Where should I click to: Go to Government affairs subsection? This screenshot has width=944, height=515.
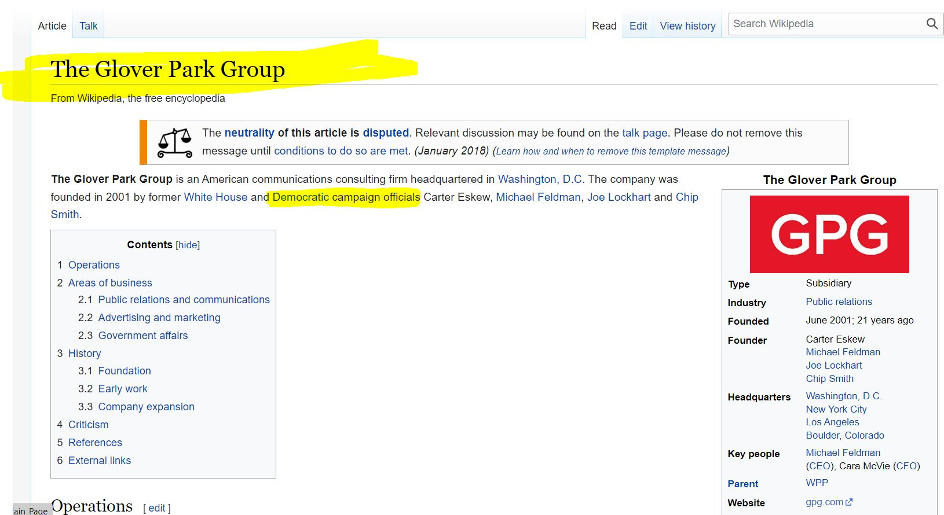(143, 336)
